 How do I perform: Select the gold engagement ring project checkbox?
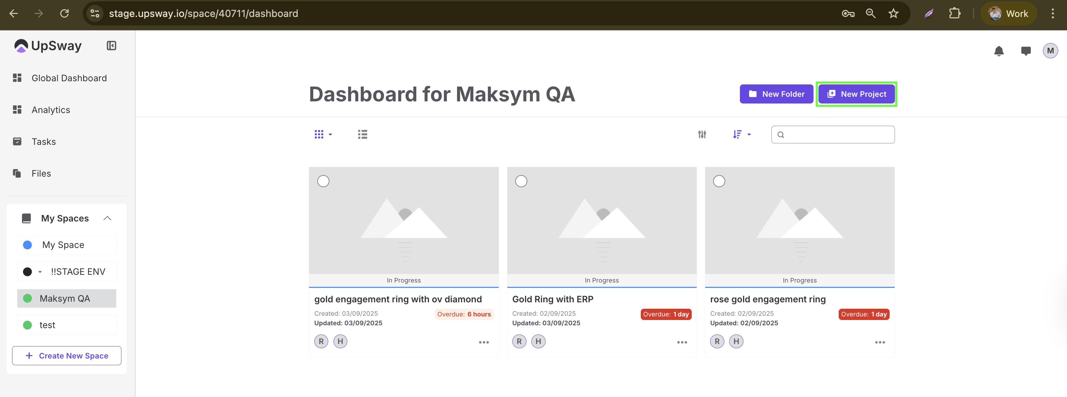[x=323, y=181]
